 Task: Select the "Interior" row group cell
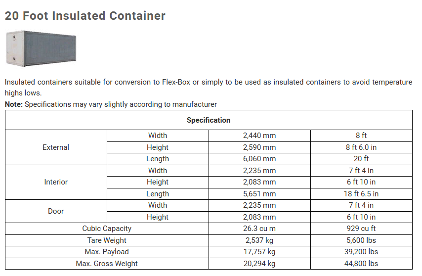(56, 182)
